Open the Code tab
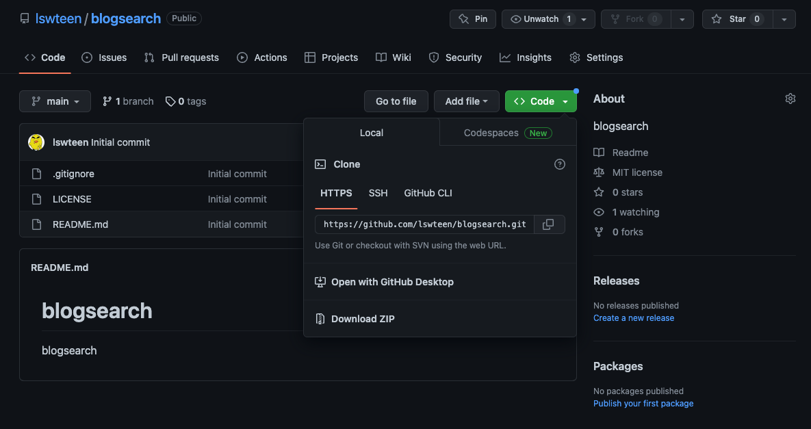The height and width of the screenshot is (429, 811). click(x=45, y=57)
